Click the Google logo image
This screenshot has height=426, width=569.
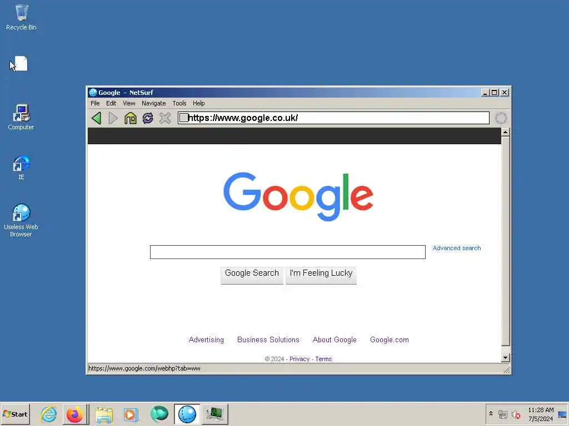point(298,196)
